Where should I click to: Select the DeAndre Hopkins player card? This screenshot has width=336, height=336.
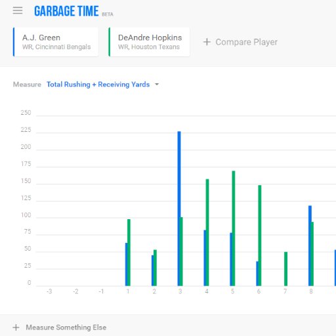(149, 42)
